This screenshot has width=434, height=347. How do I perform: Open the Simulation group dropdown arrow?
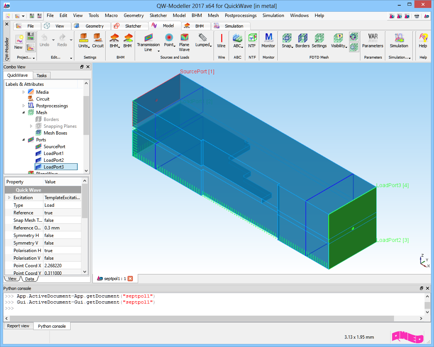409,58
